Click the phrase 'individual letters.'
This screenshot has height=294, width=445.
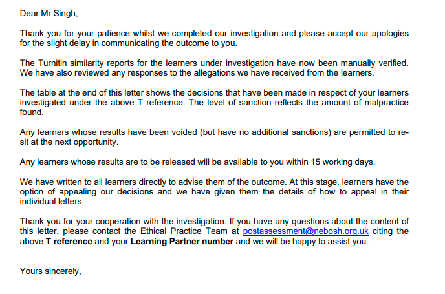coord(52,202)
